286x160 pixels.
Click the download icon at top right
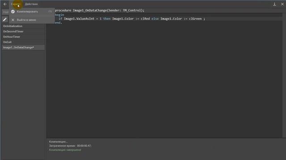pos(274,4)
